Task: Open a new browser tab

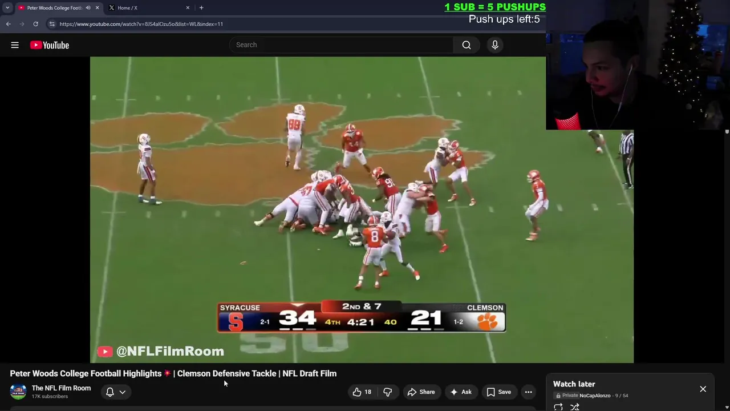Action: [201, 8]
